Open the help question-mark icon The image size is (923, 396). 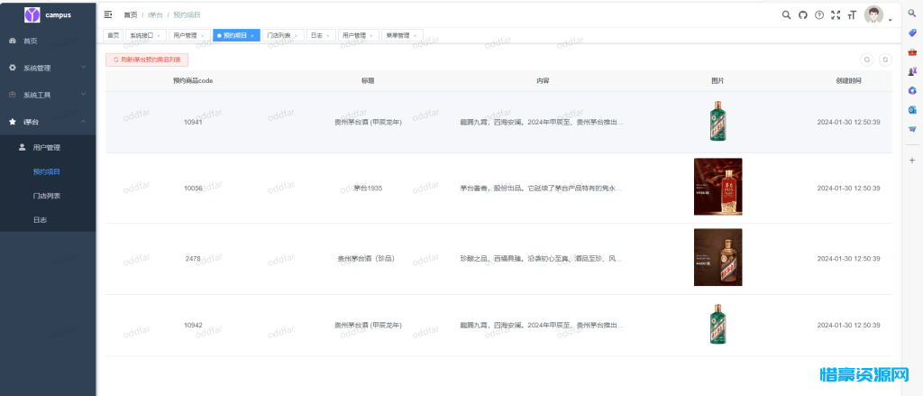818,15
